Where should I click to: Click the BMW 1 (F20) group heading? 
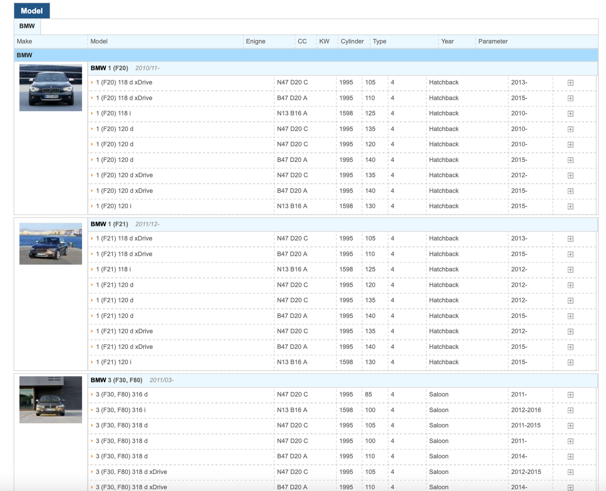click(x=109, y=68)
